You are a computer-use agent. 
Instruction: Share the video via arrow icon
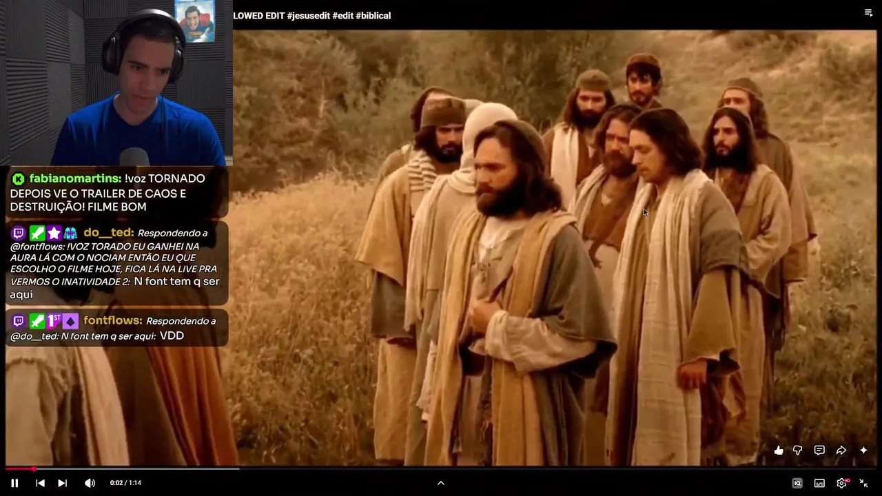tap(841, 451)
